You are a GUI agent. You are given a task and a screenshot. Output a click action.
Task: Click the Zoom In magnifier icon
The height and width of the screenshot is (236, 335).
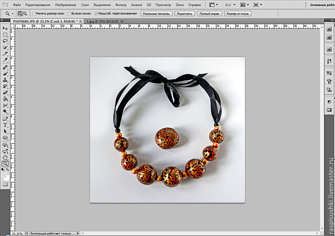[20, 14]
